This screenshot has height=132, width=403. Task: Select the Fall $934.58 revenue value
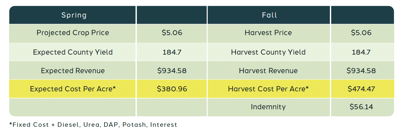tap(362, 71)
